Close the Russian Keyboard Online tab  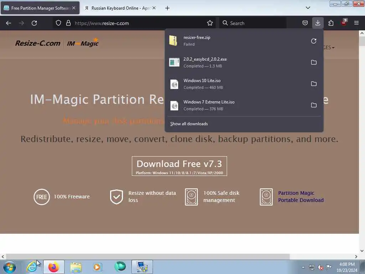pos(154,8)
